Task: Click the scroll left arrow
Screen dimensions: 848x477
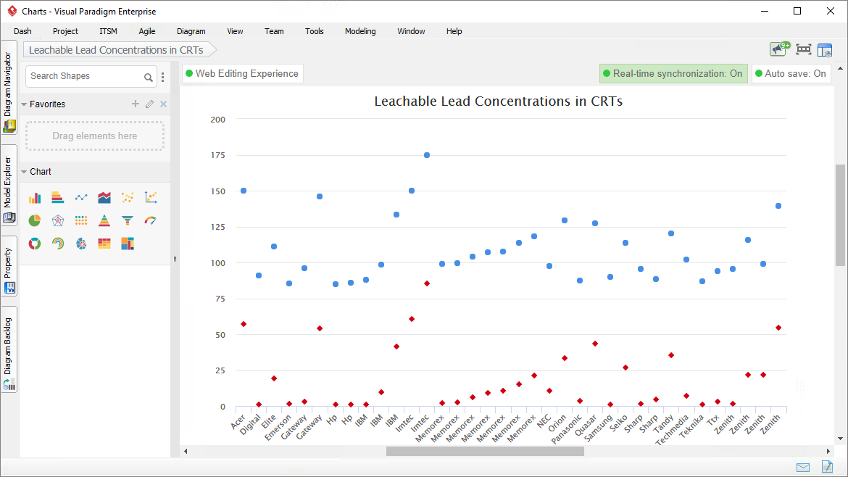Action: pos(186,451)
